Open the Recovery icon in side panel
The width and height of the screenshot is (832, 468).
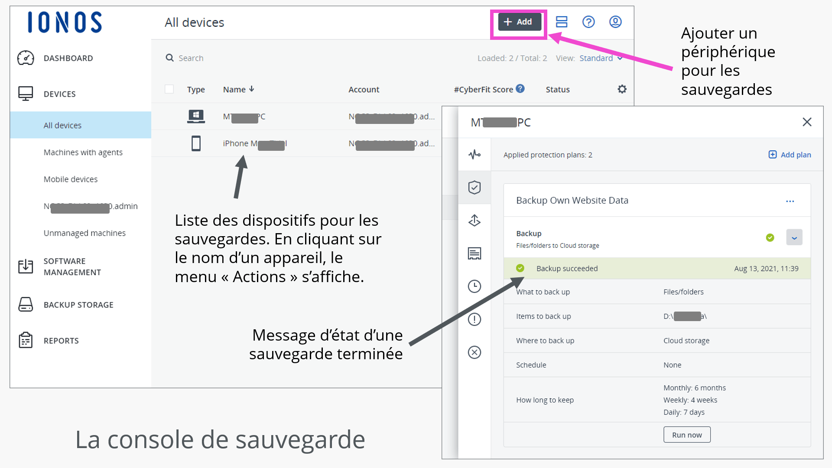[x=474, y=221]
